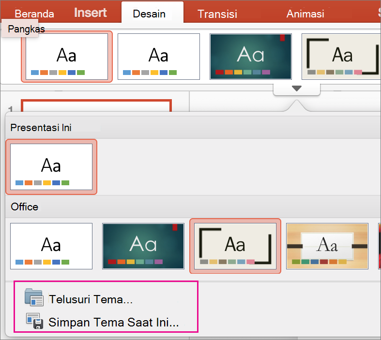The image size is (381, 340).
Task: Click the Pangkas tooltip button
Action: [20, 29]
